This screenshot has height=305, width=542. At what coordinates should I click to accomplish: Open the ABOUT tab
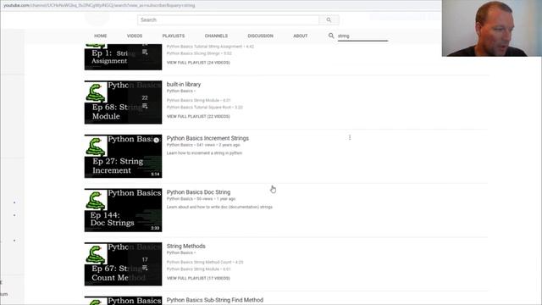[301, 36]
